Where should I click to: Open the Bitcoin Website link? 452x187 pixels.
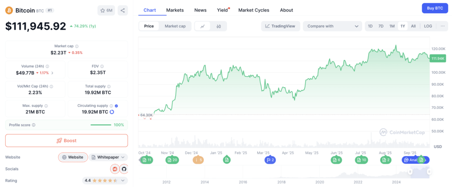pos(73,157)
